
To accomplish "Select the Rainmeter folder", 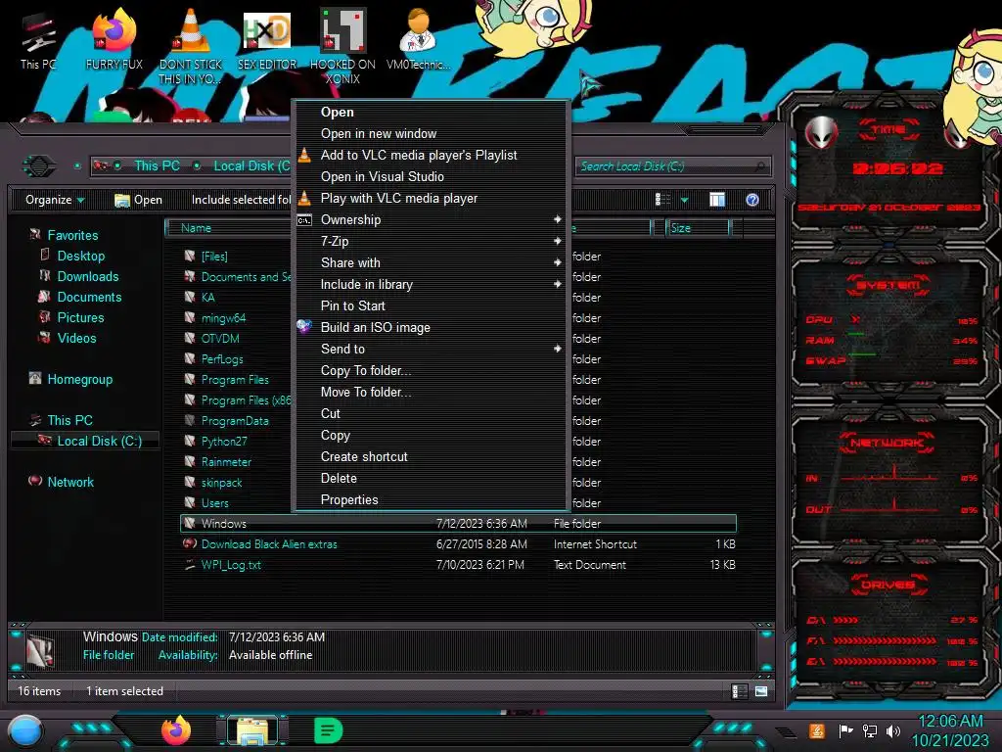I will click(x=226, y=462).
